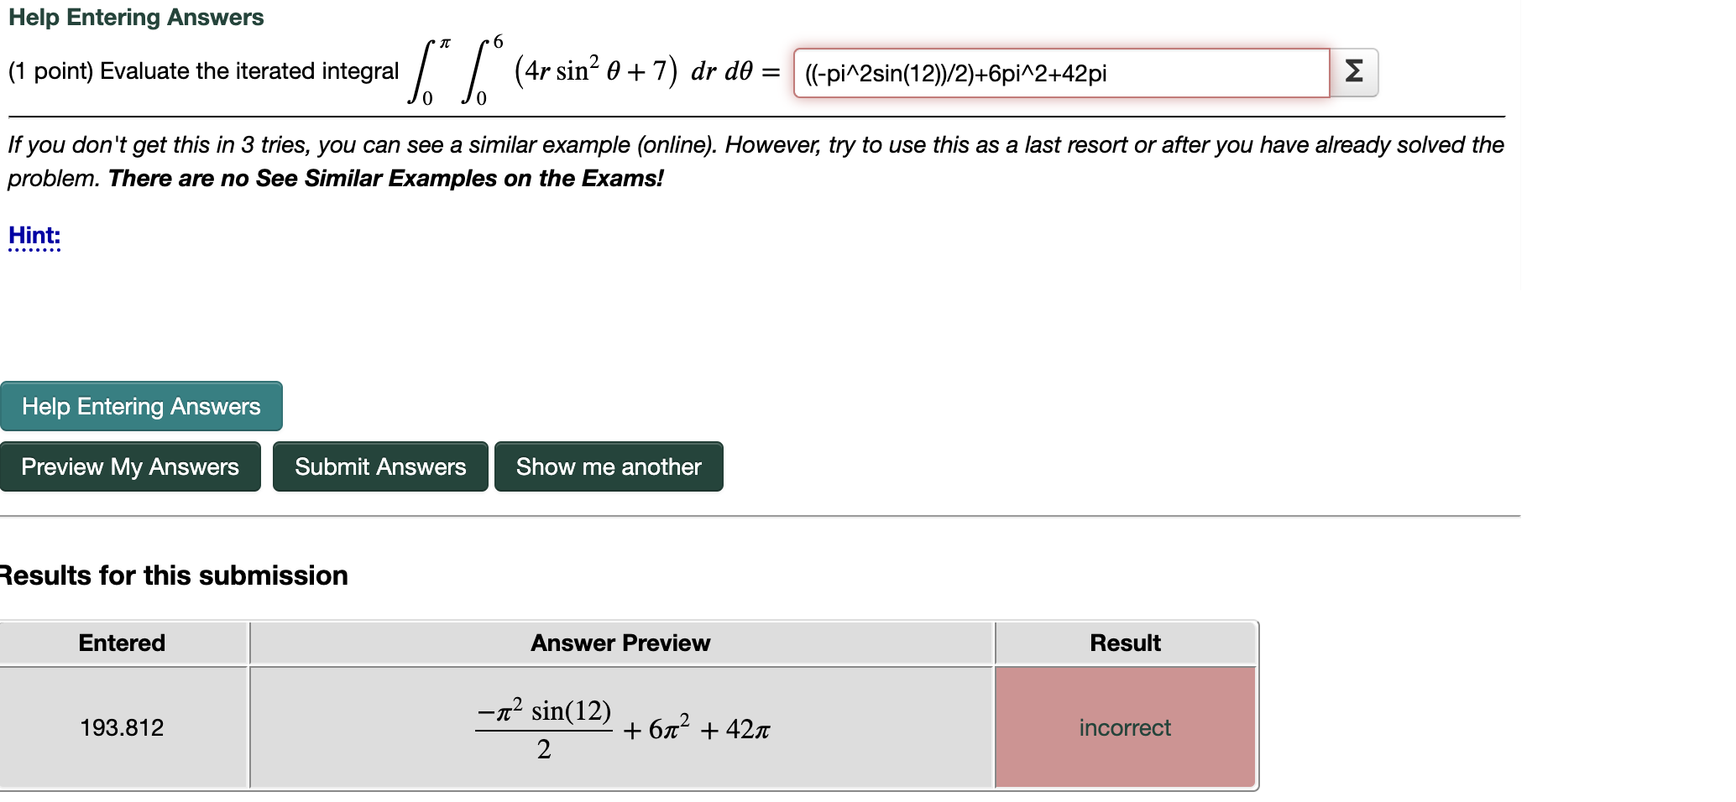
Task: Click the online similar example mention
Action: point(667,144)
